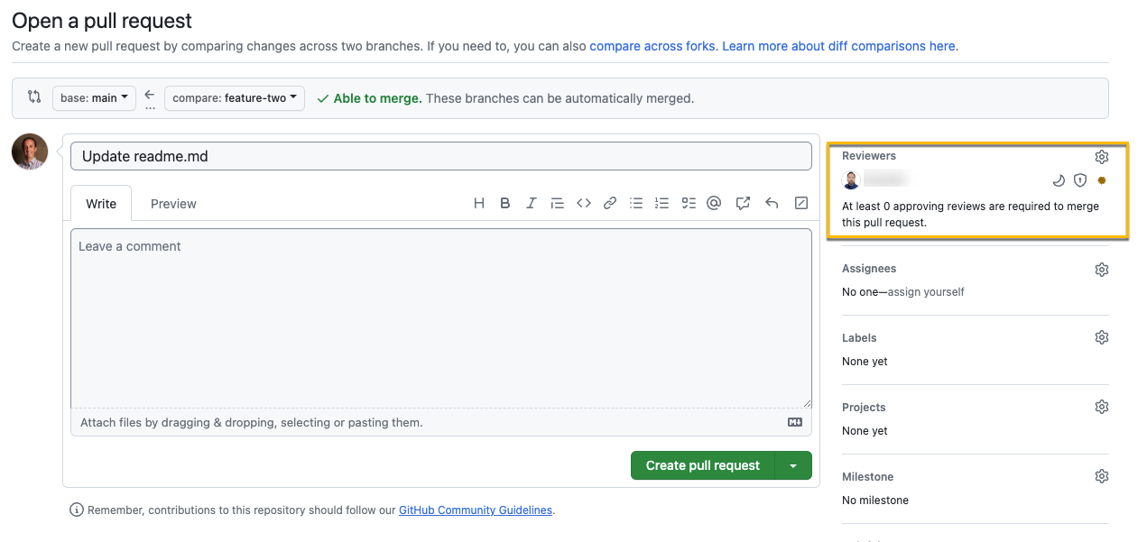Insert a numbered list
This screenshot has height=542, width=1147.
pos(662,204)
